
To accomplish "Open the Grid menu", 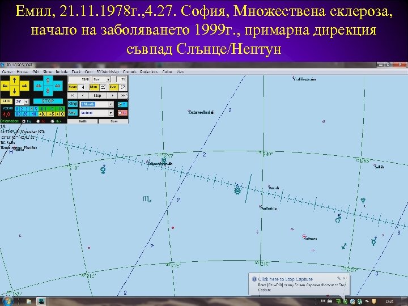I will coord(36,72).
